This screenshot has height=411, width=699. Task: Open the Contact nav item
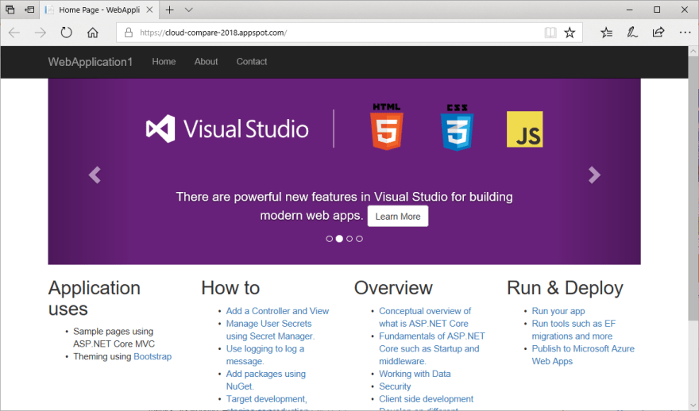pos(252,62)
